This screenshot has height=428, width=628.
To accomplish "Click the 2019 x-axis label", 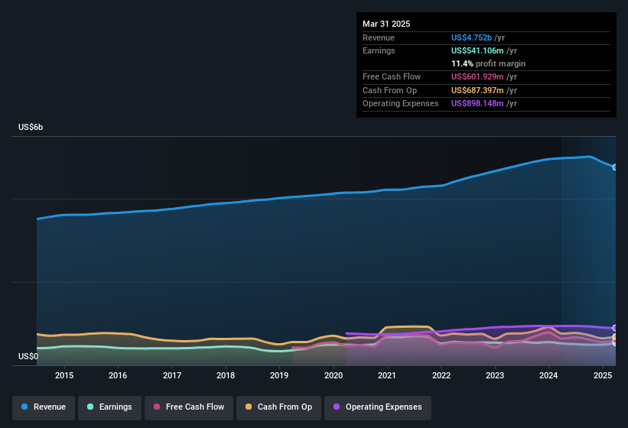I will click(279, 375).
